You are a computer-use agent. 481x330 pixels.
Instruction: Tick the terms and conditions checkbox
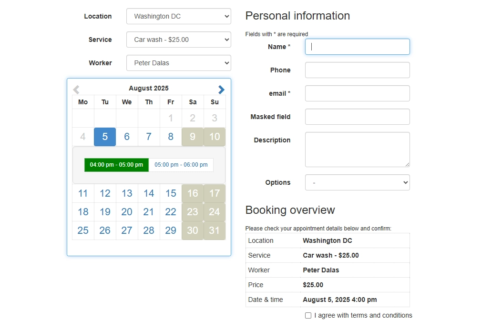point(308,315)
